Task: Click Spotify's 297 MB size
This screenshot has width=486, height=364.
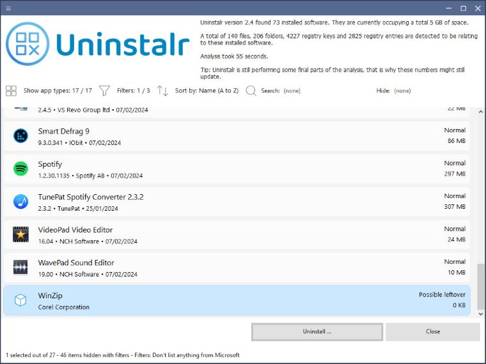Action: point(455,174)
